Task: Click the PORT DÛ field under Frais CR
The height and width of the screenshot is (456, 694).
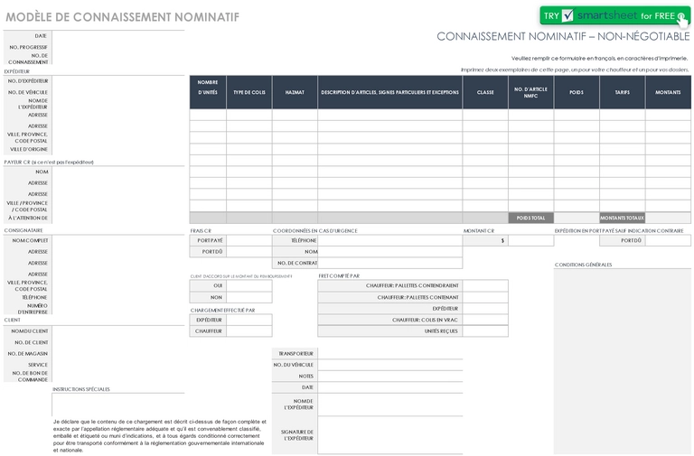Action: coord(249,252)
